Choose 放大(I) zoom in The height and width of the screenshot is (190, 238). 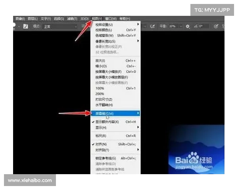(x=115, y=61)
